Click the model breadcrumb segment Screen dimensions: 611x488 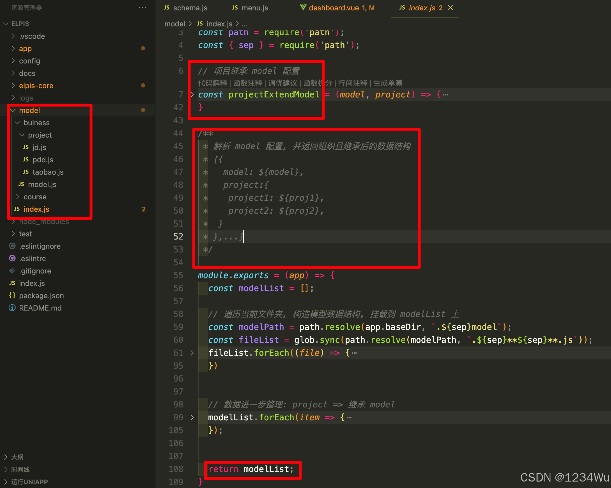174,24
